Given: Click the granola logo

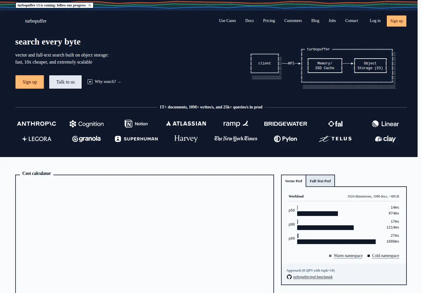Looking at the screenshot, I should [x=86, y=139].
